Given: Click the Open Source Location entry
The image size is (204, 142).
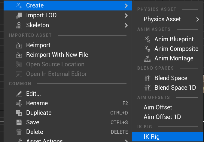Looking at the screenshot, I should [x=68, y=64].
